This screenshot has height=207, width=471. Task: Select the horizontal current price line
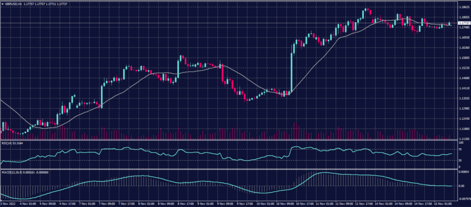[230, 23]
